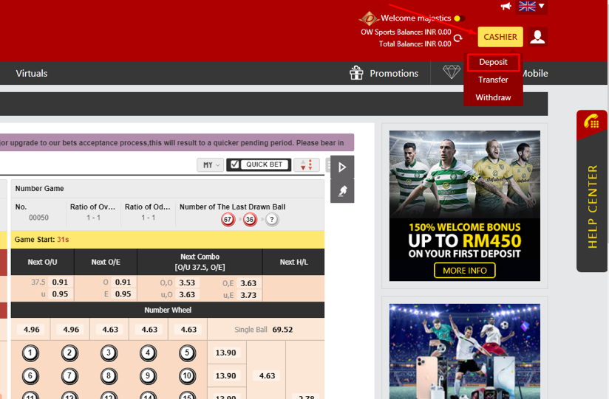This screenshot has height=399, width=609.
Task: Click the yellow status dot toggle
Action: (459, 18)
